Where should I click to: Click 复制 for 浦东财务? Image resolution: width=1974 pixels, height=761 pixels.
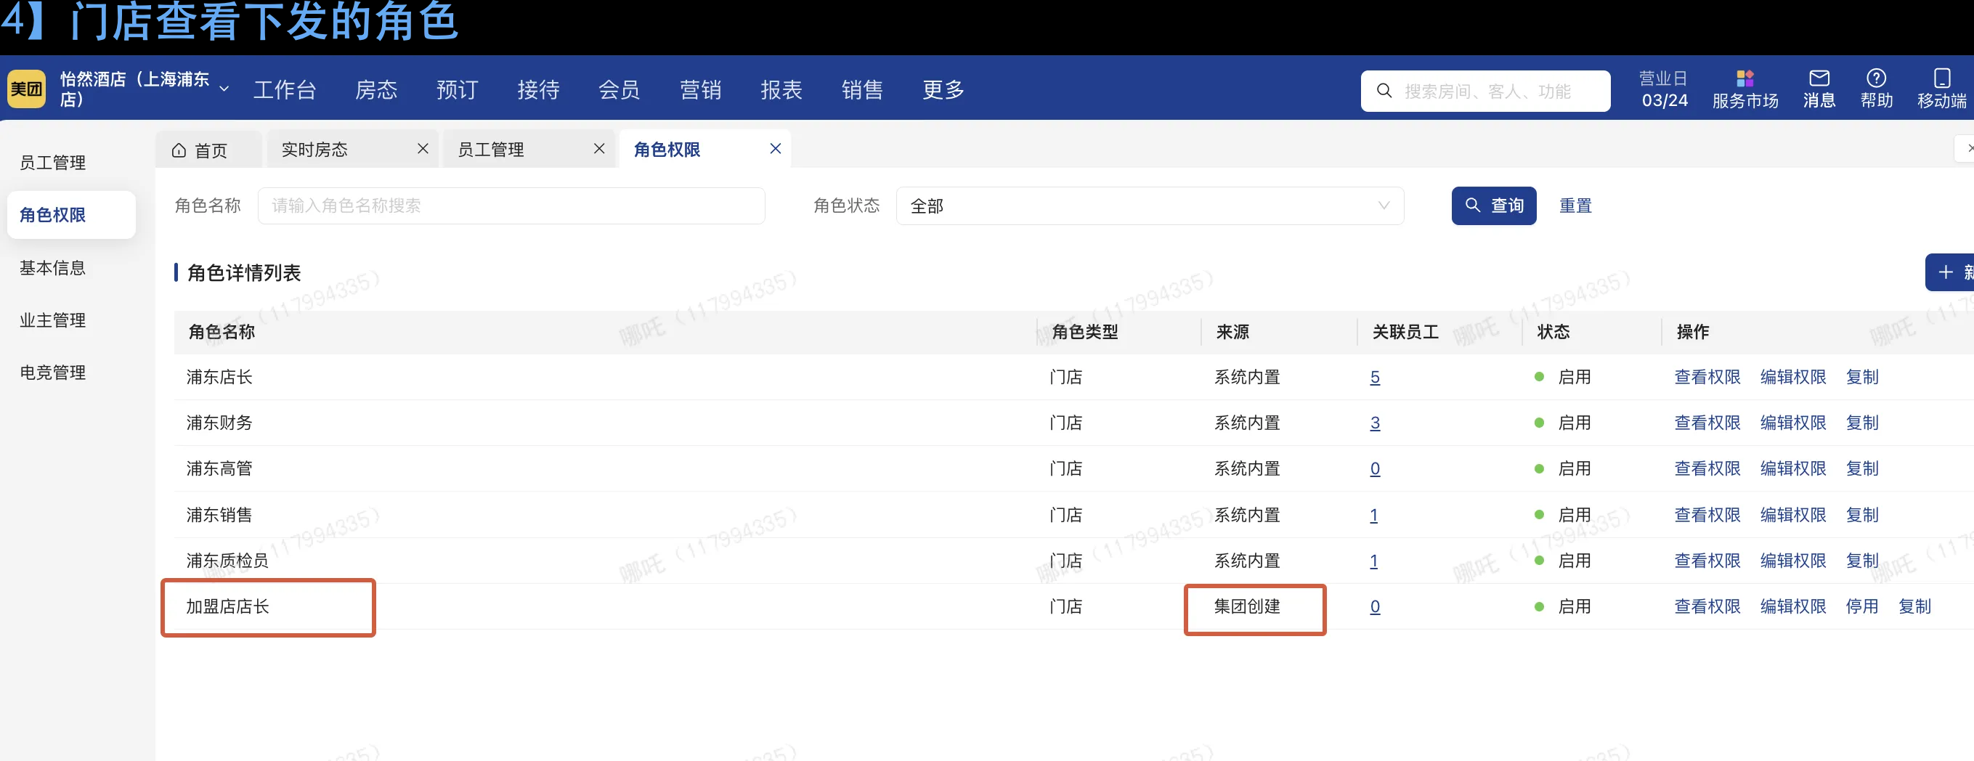1862,423
